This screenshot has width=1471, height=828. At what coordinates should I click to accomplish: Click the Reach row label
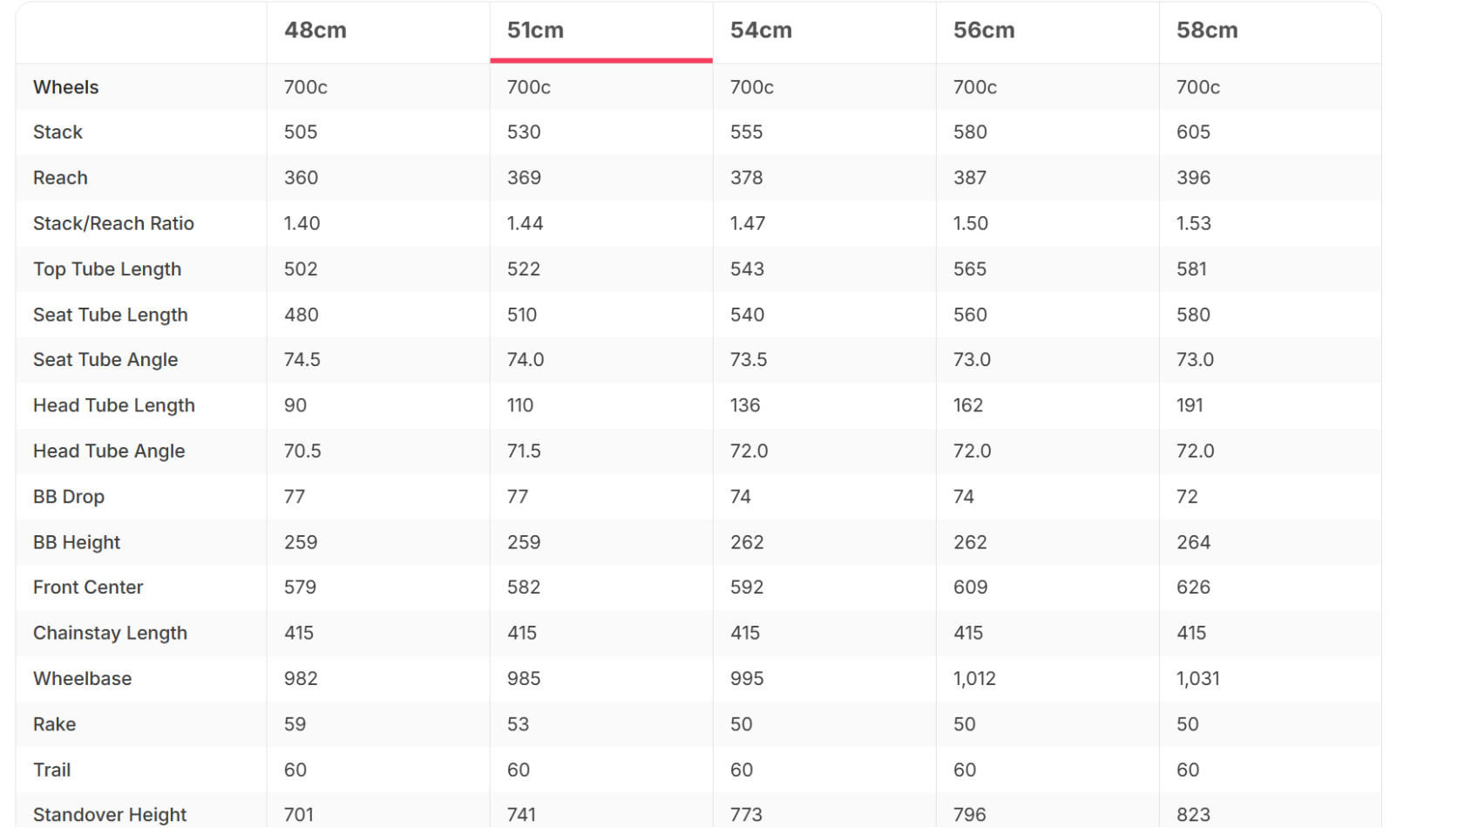point(60,178)
